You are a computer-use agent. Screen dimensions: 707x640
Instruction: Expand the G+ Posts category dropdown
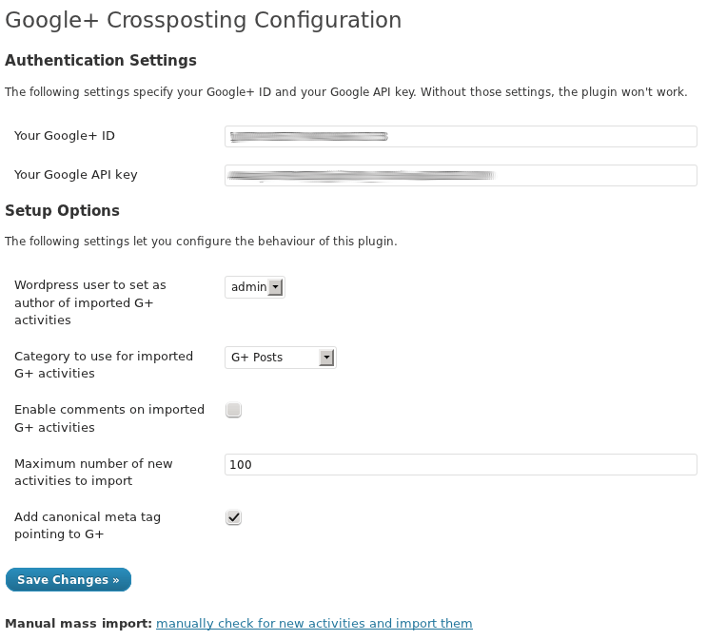pyautogui.click(x=281, y=358)
